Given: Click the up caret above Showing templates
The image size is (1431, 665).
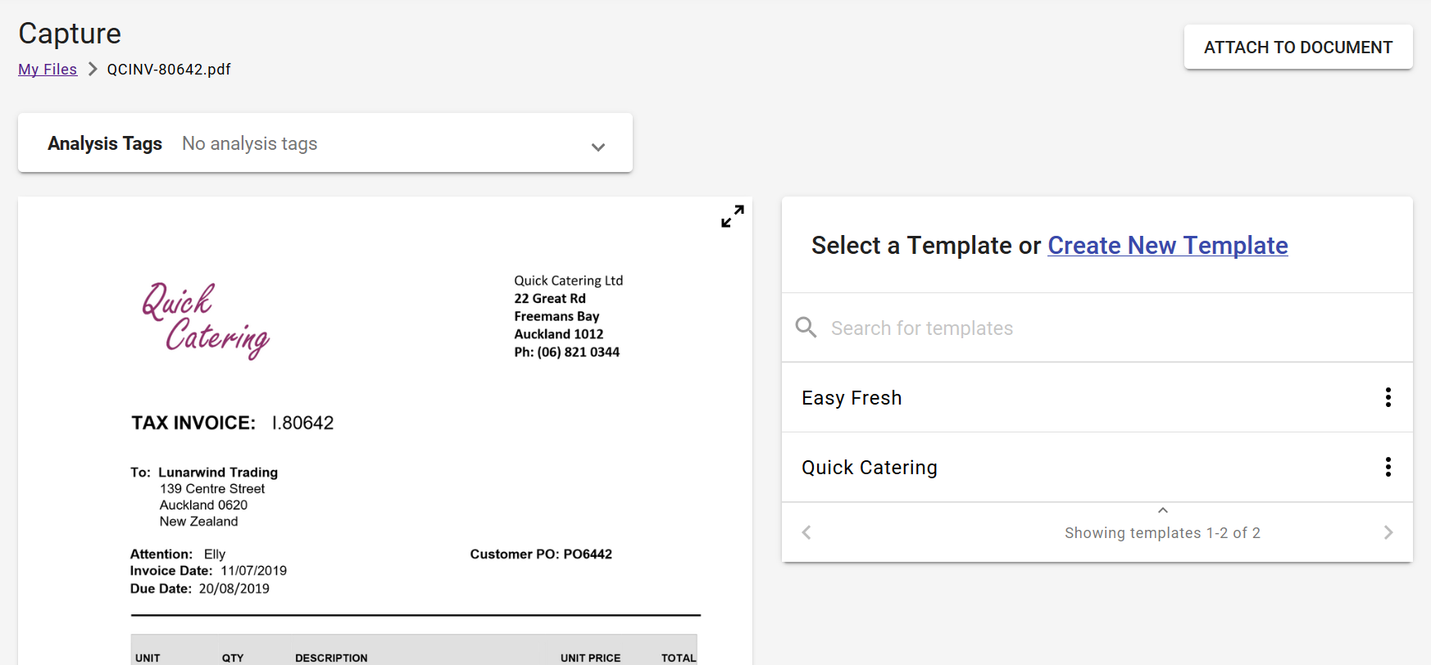Looking at the screenshot, I should coord(1162,509).
